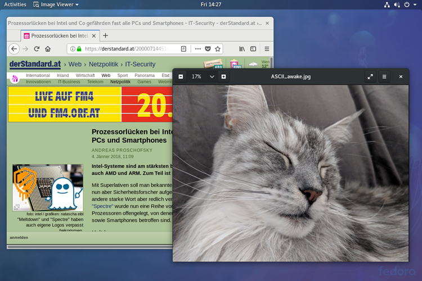This screenshot has width=422, height=281.
Task: Select Panorama in the site navigation
Action: 145,75
